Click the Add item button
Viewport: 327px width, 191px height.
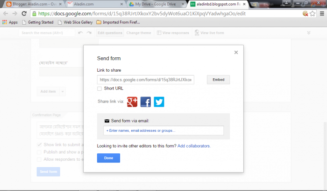(48, 92)
